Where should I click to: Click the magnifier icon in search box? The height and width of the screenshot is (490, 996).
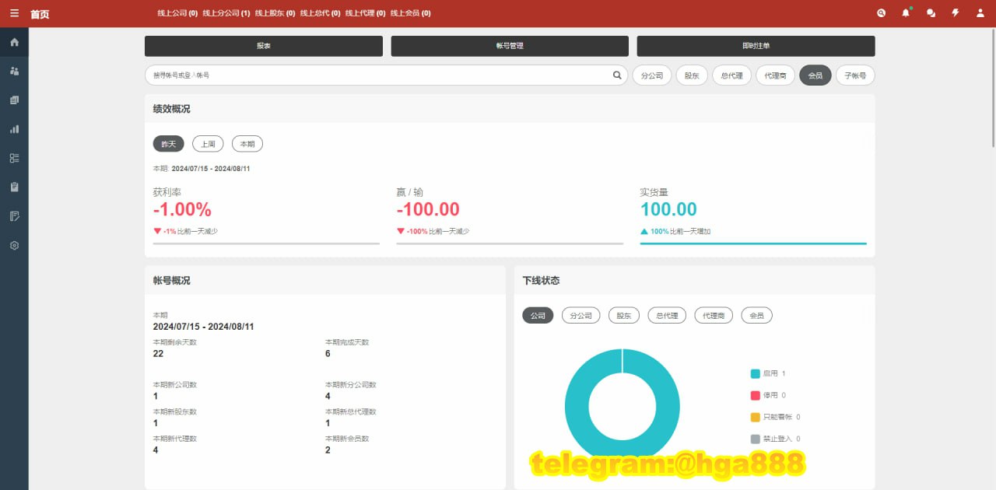(617, 75)
